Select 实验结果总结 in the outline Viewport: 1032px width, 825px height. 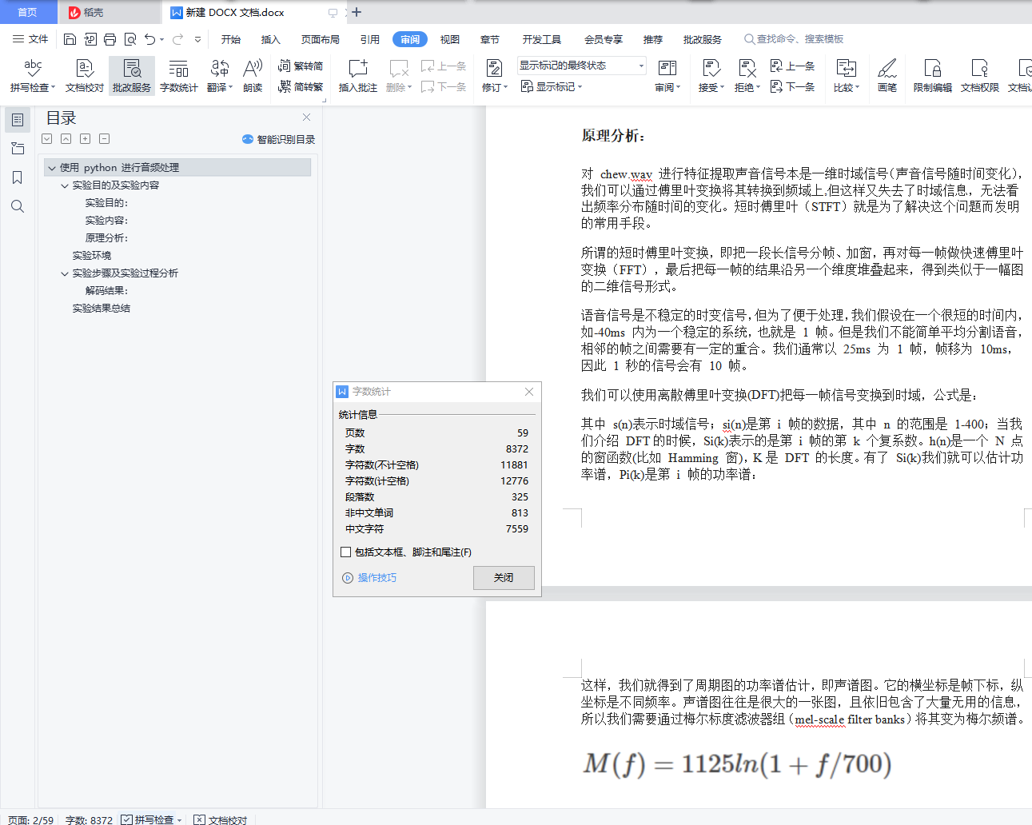coord(102,309)
